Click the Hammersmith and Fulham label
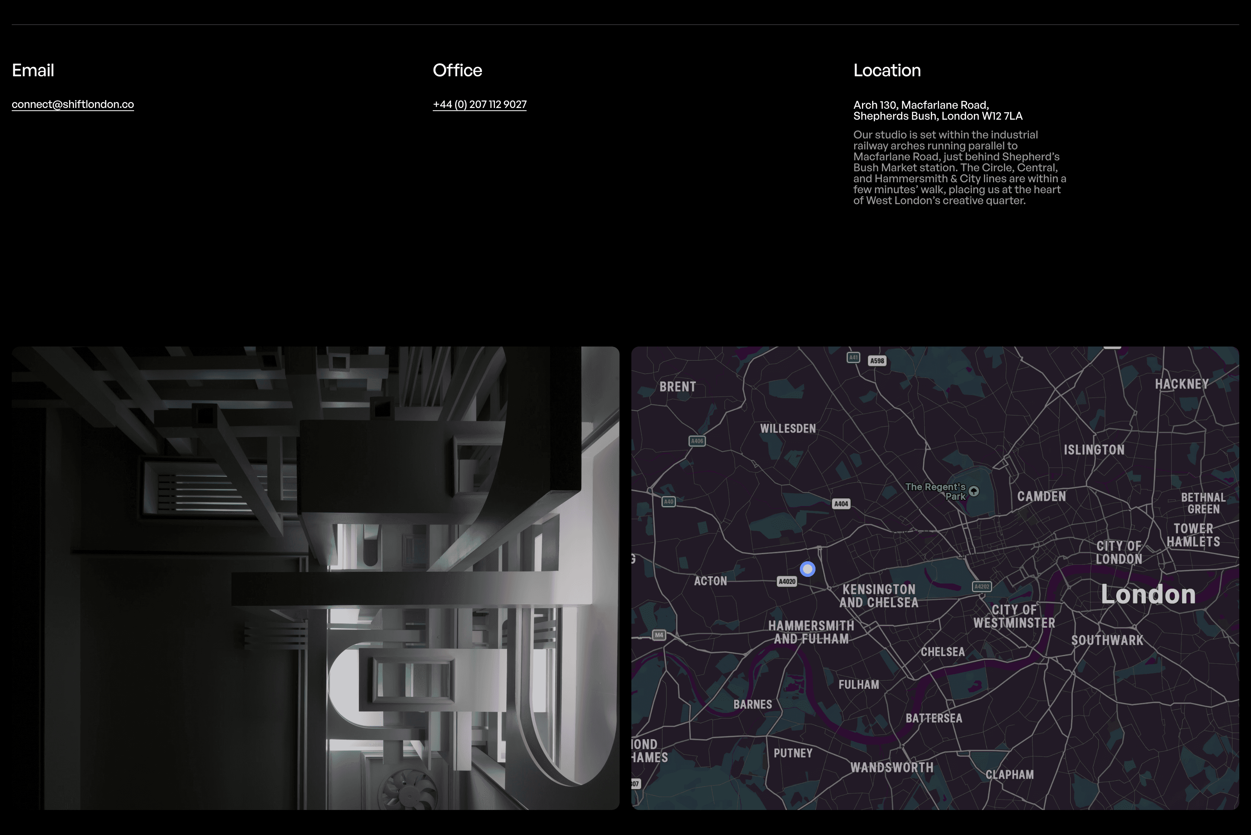The height and width of the screenshot is (835, 1251). (x=811, y=632)
